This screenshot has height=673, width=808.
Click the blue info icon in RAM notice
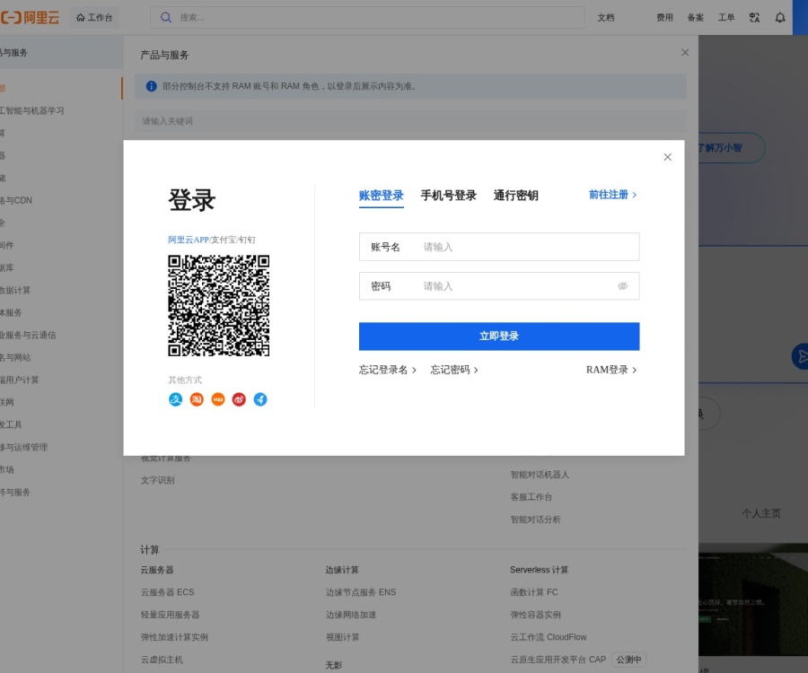[x=151, y=86]
